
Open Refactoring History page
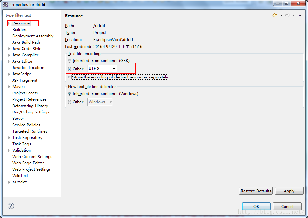[30, 106]
